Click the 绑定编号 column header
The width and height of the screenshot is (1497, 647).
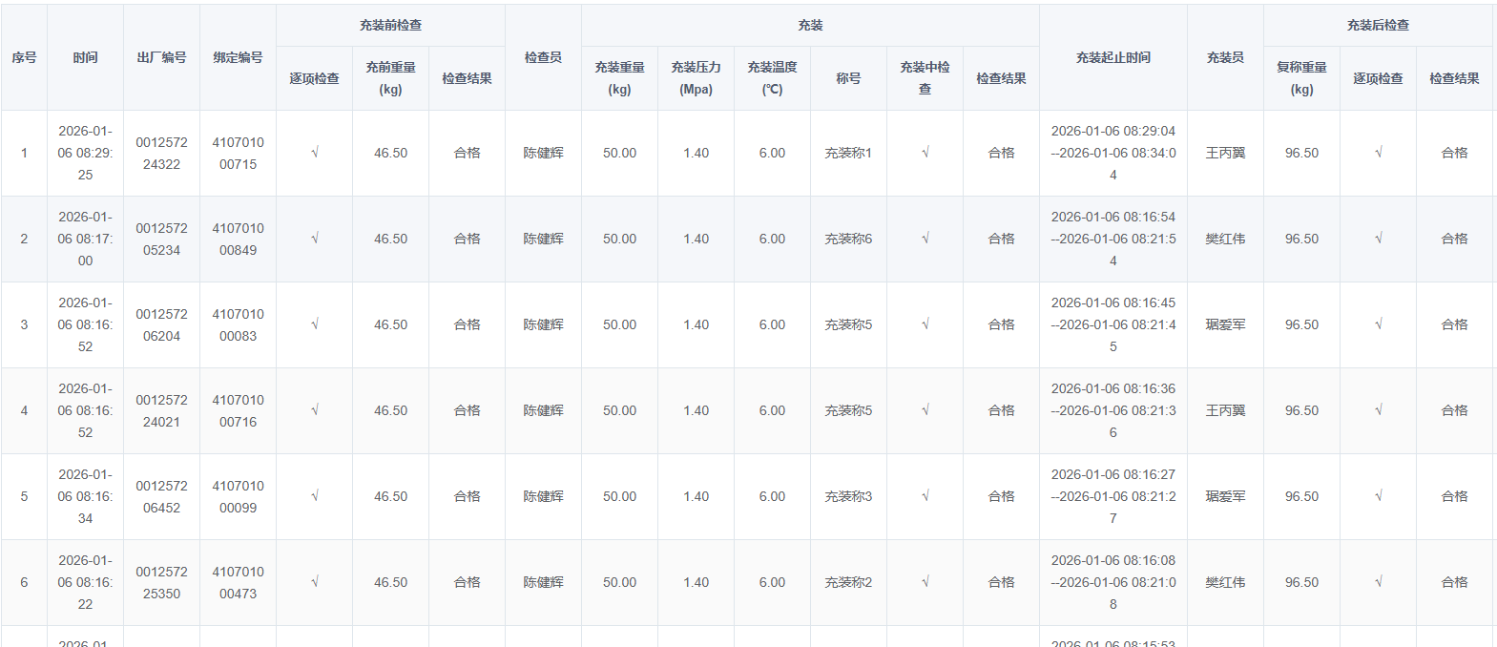[238, 57]
